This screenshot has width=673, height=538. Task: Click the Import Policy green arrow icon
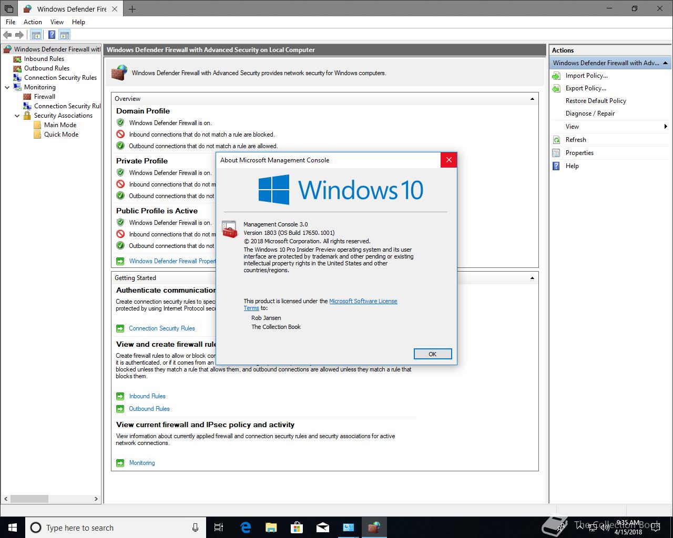[x=556, y=76]
